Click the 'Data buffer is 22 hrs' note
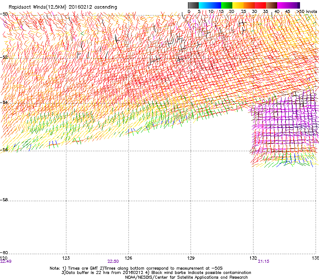The image size is (319, 280). (156, 273)
